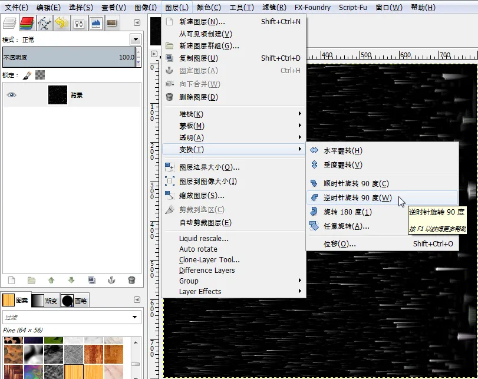Open the 画笔 brushes tab
Image resolution: width=478 pixels, height=379 pixels.
point(75,301)
